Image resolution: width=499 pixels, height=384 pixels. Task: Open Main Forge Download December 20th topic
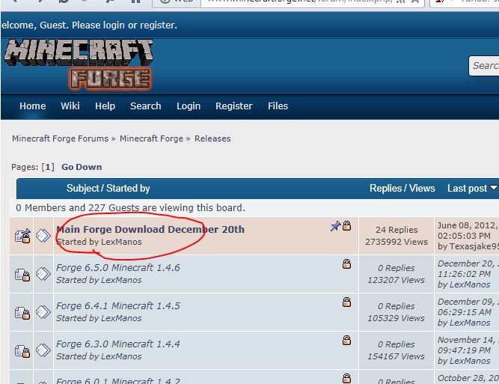pos(150,229)
